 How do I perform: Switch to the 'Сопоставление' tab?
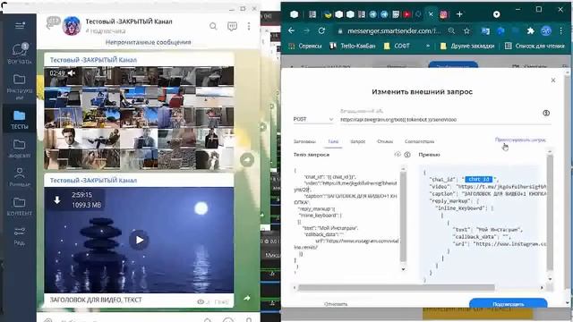click(420, 141)
